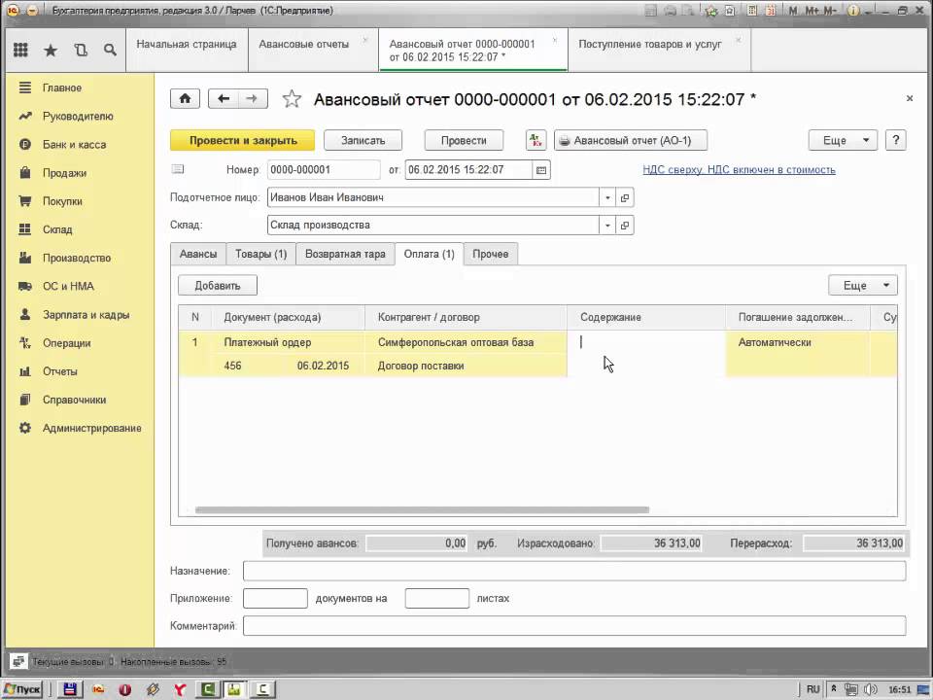
Task: Open calendar picker for document date
Action: [x=541, y=170]
